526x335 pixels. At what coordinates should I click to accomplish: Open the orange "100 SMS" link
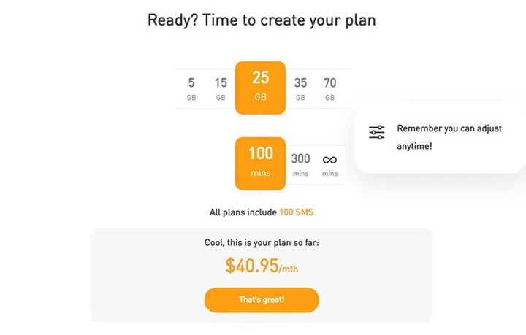[297, 212]
